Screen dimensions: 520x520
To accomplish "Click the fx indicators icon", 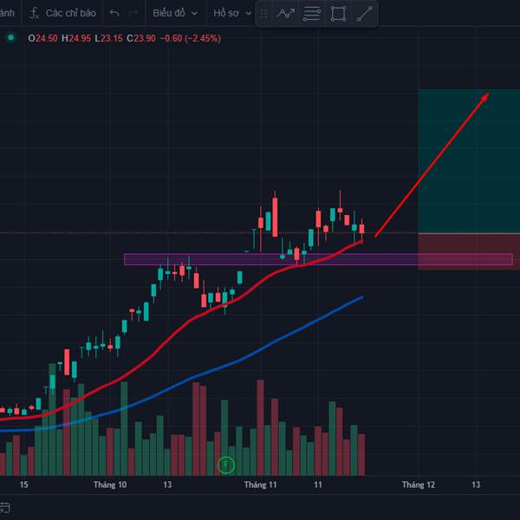I will click(x=35, y=13).
